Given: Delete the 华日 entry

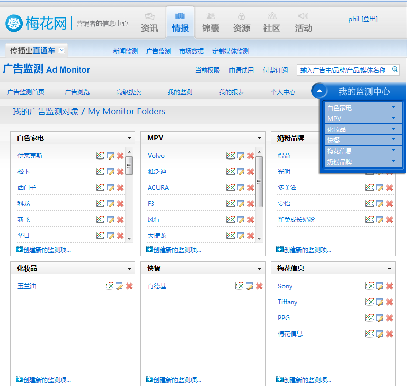Looking at the screenshot, I should pyautogui.click(x=120, y=236).
